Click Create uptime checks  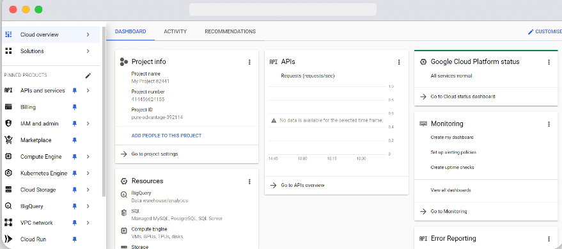pos(452,168)
